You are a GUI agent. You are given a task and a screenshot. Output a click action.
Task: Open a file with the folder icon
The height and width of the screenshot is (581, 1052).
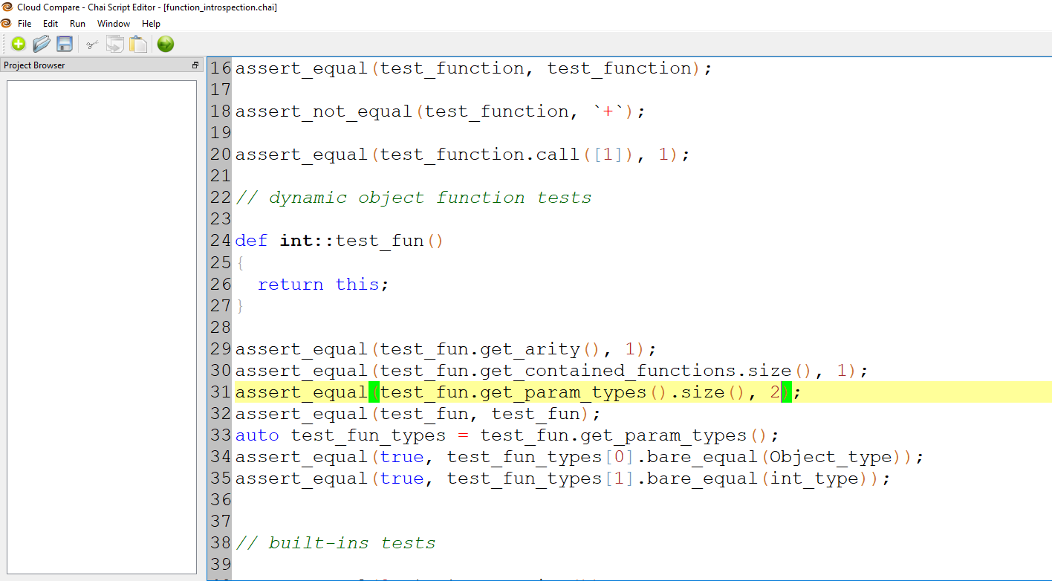click(x=42, y=44)
